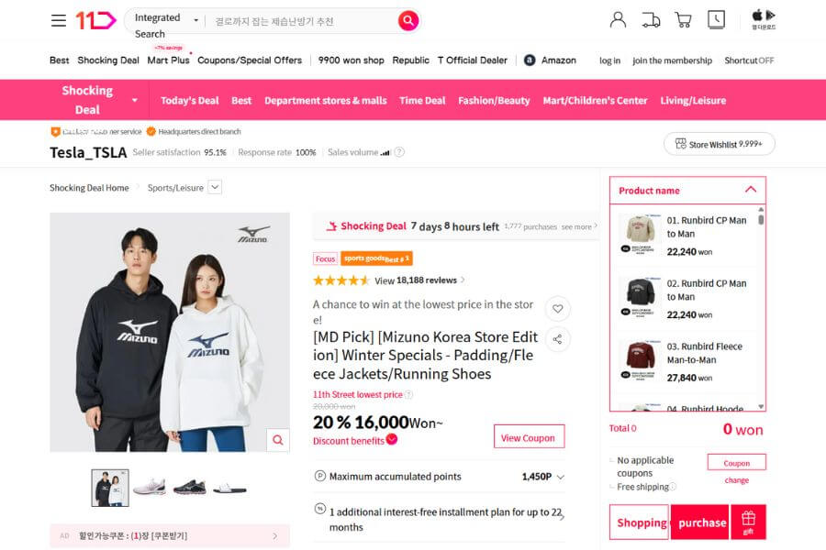Viewport: 826px width, 550px height.
Task: Add product to wishlist heart
Action: click(557, 308)
